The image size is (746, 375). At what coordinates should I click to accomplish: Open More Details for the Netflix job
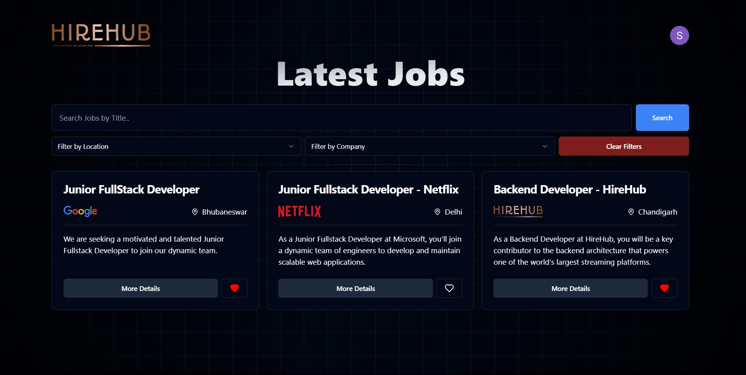pos(355,288)
